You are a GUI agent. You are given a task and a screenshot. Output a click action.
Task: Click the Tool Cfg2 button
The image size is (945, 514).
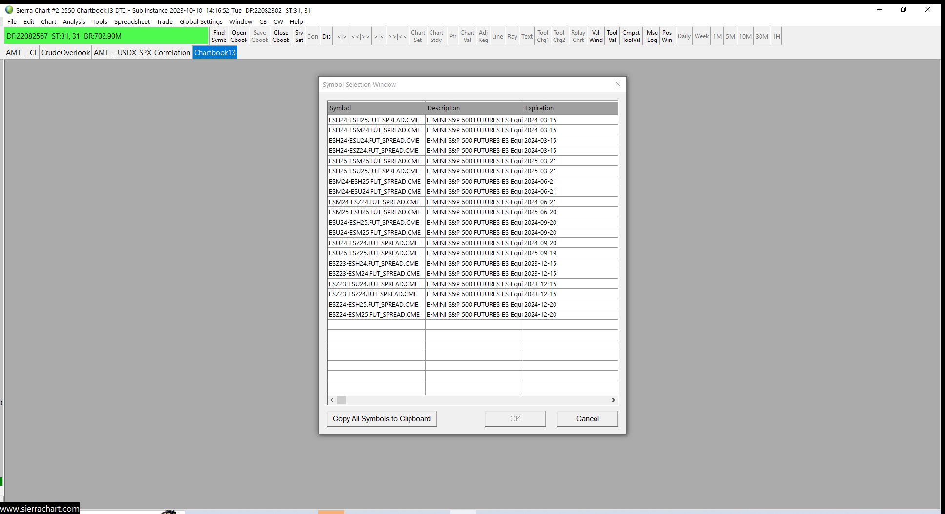tap(559, 36)
